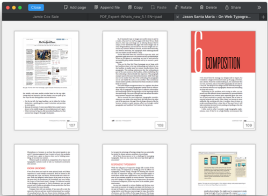The width and height of the screenshot is (268, 196).
Task: Switch to the Jamie Cox Sale tab
Action: 46,17
